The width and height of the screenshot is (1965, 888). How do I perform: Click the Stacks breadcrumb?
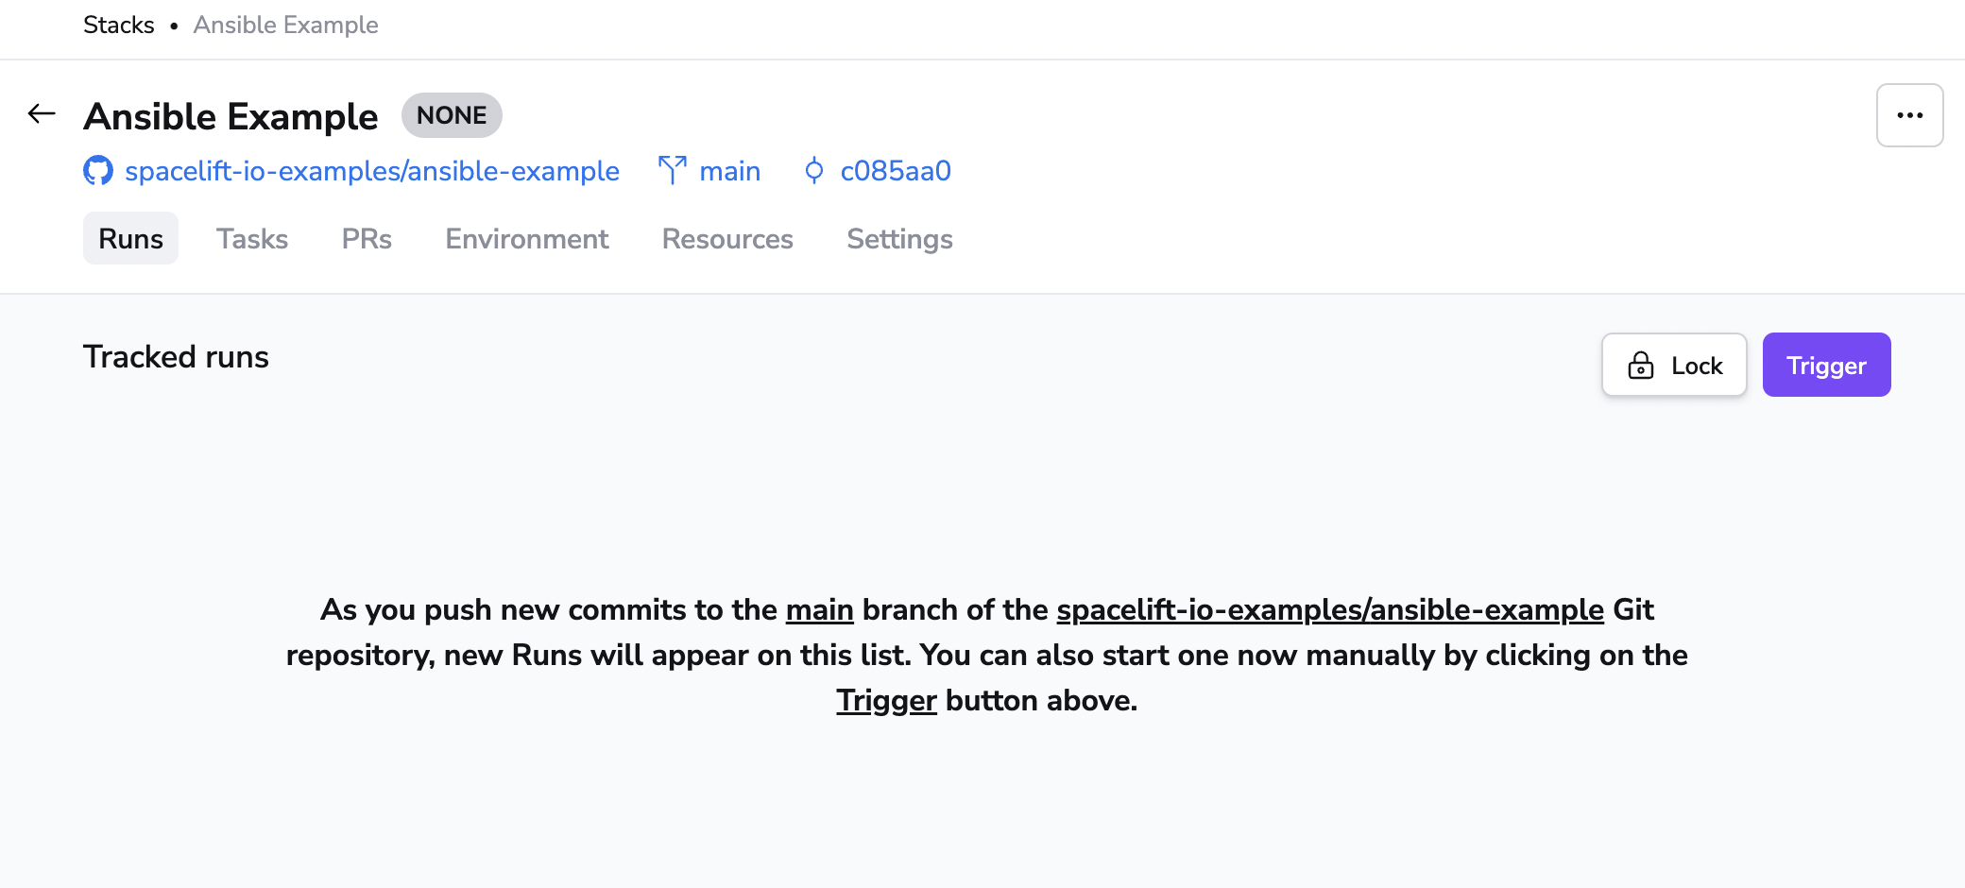click(x=118, y=26)
